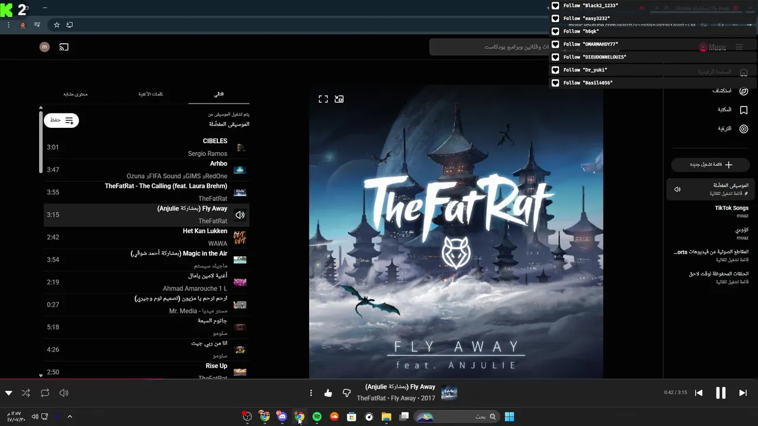Like the song Fly Away

(x=328, y=393)
